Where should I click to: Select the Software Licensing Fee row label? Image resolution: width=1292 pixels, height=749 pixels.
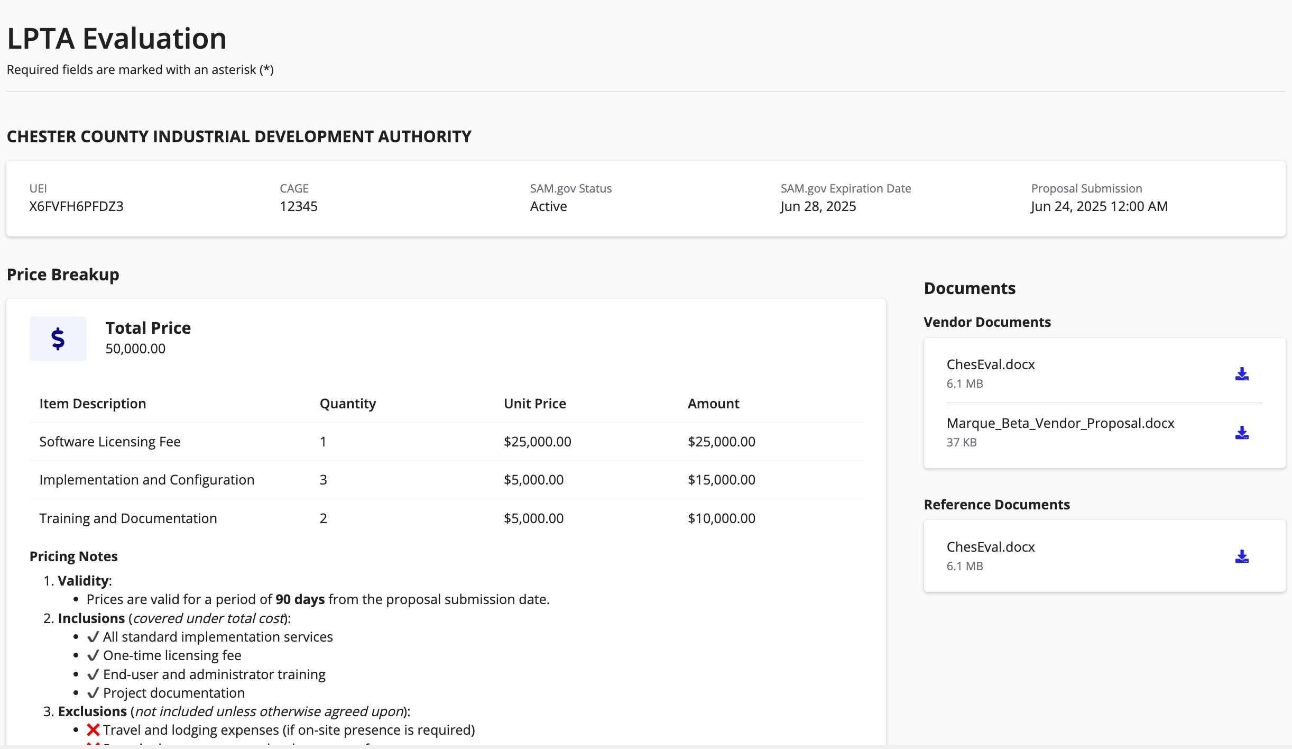click(x=110, y=442)
